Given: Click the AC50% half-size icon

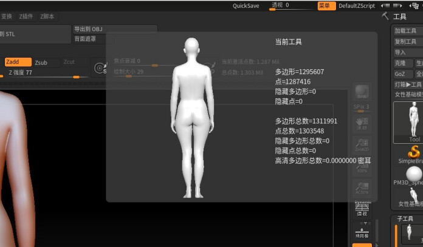Looking at the screenshot, I should click(362, 188).
